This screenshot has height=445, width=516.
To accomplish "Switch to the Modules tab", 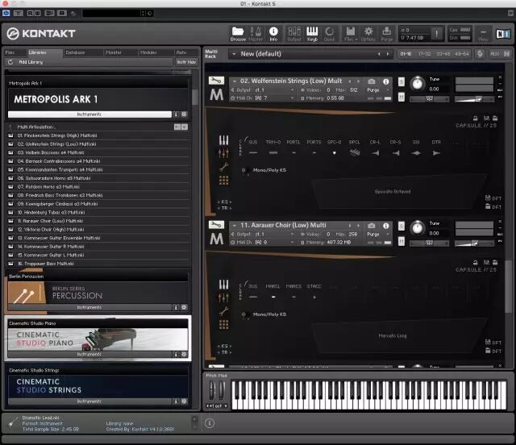I will click(148, 52).
